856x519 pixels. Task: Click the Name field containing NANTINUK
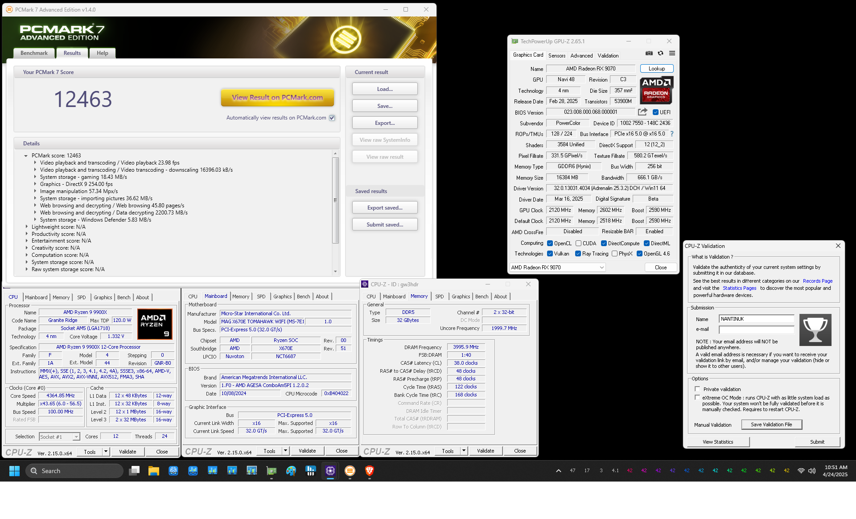tap(756, 319)
